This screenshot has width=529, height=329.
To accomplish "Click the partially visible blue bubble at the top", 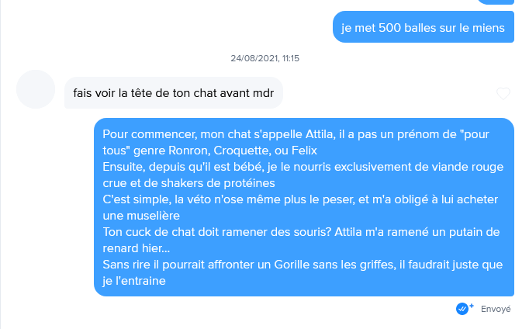I will click(x=495, y=2).
